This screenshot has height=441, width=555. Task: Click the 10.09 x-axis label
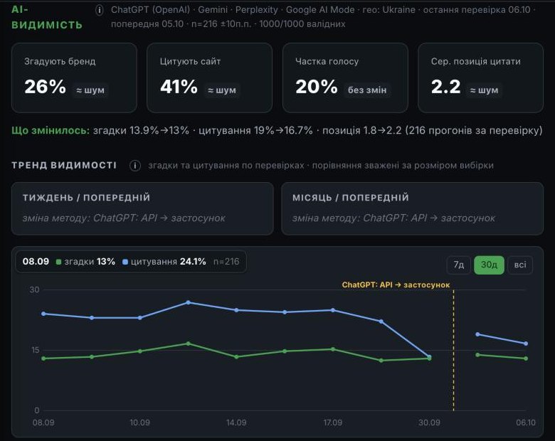pyautogui.click(x=139, y=423)
